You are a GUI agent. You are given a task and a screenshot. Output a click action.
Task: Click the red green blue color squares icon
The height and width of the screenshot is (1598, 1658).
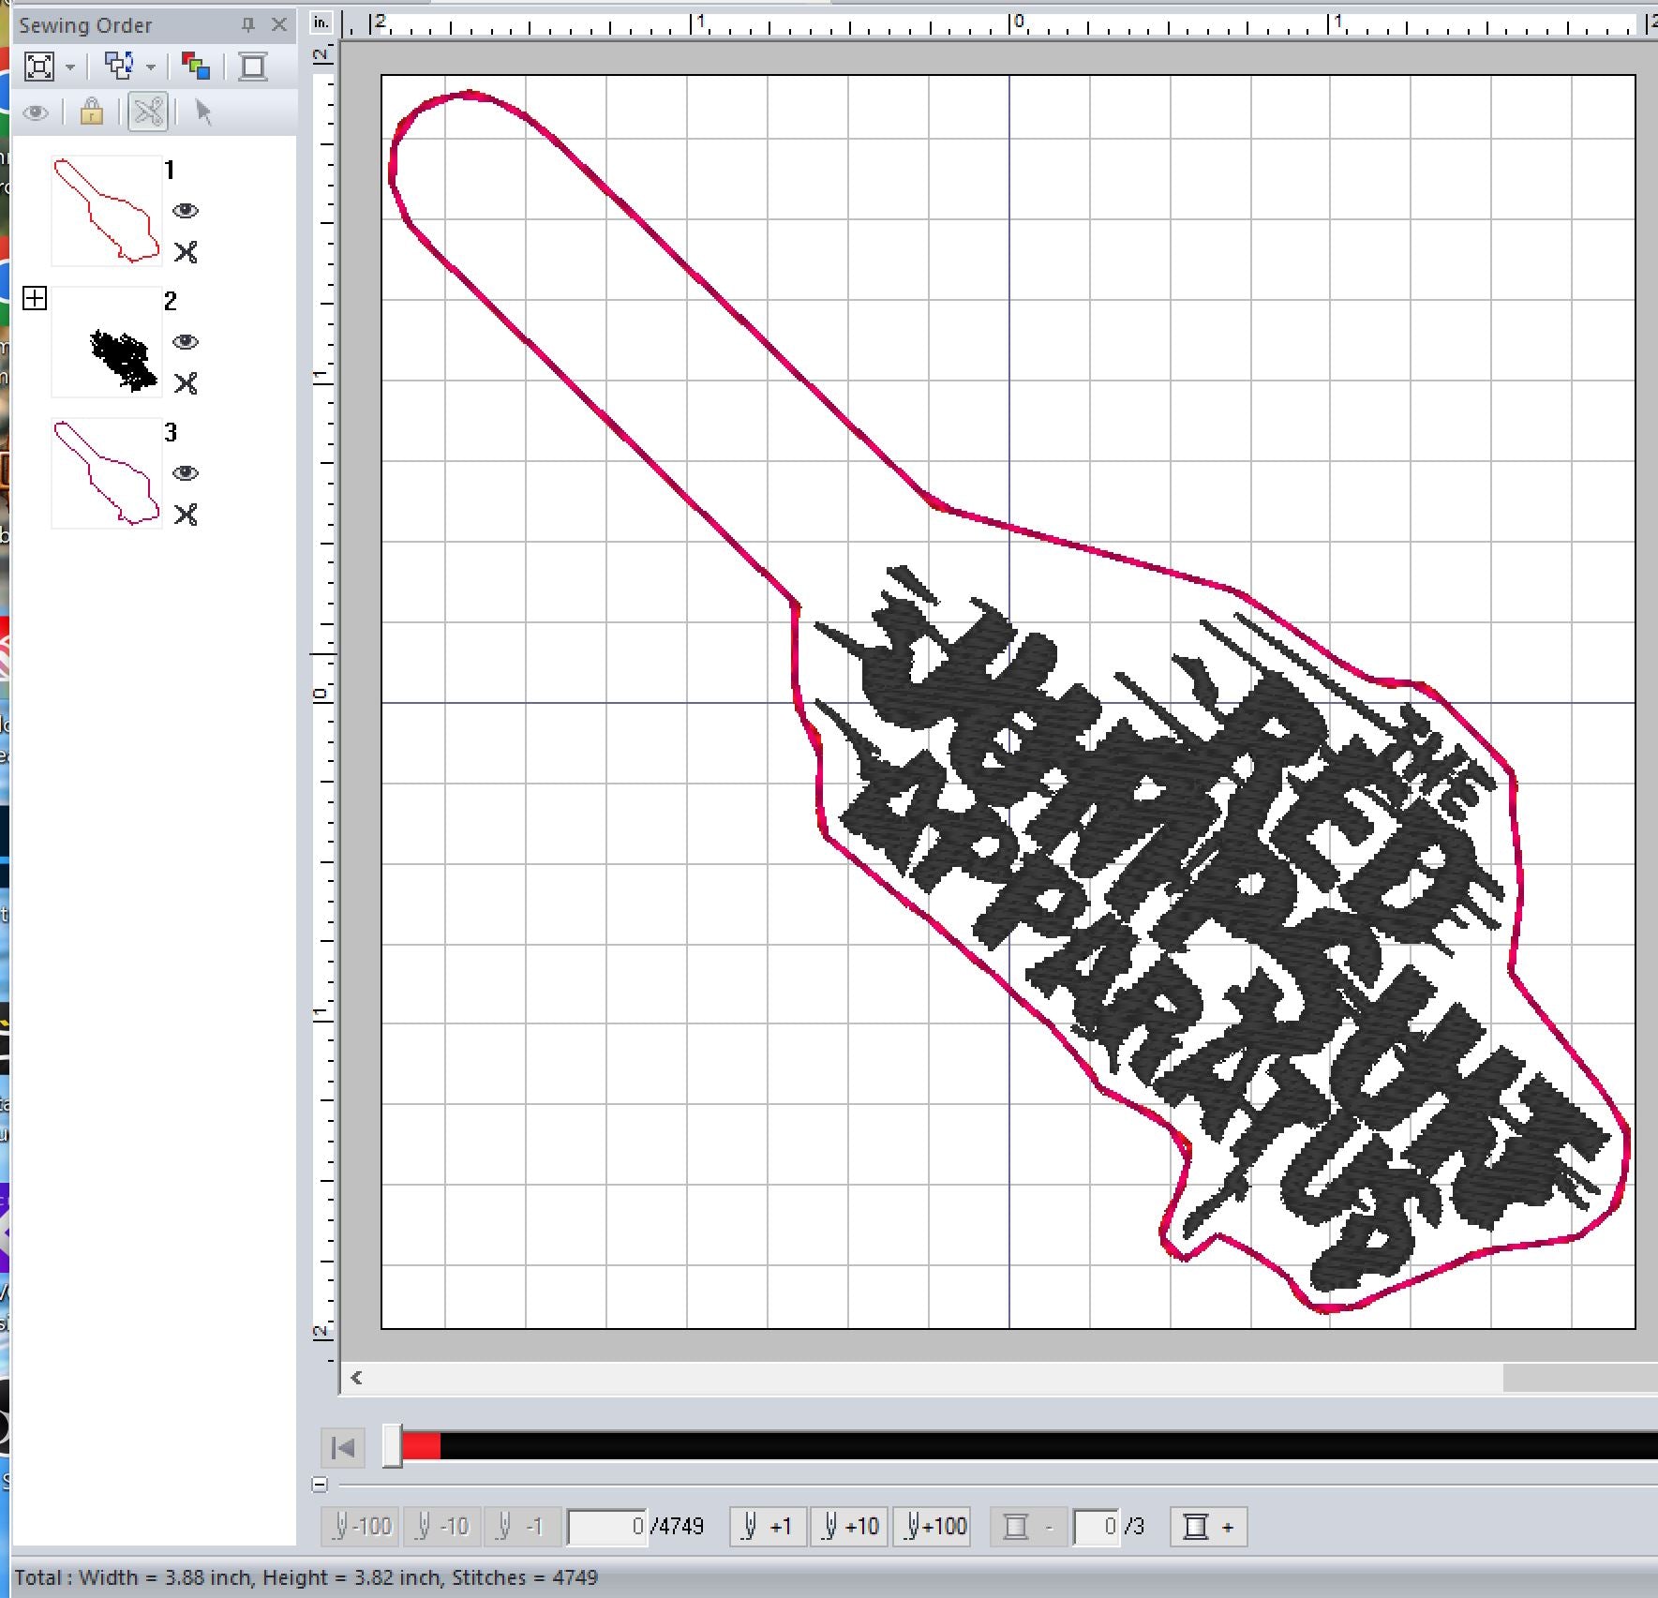[195, 67]
